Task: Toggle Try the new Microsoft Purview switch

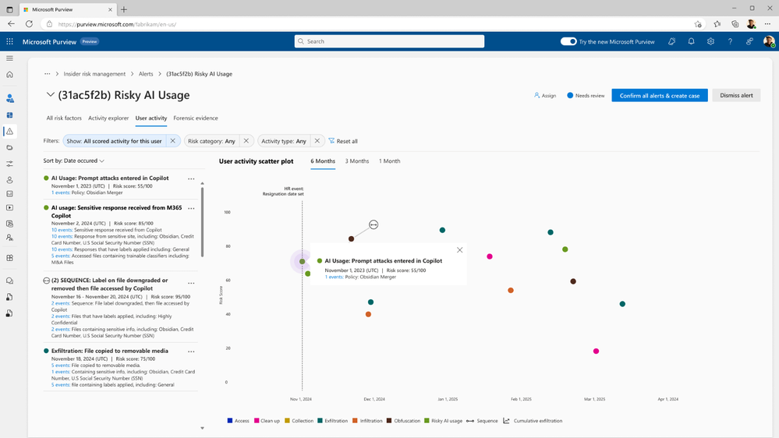Action: pos(568,42)
